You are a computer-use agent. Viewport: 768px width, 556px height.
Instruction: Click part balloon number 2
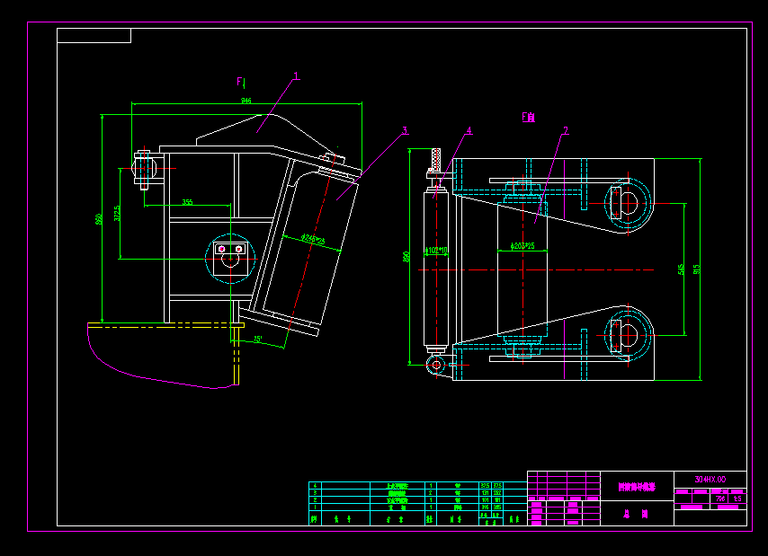point(565,129)
